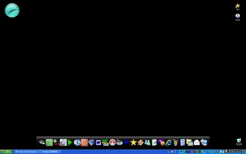Open the eye icon in the dock
This screenshot has width=246, height=154.
42,142
